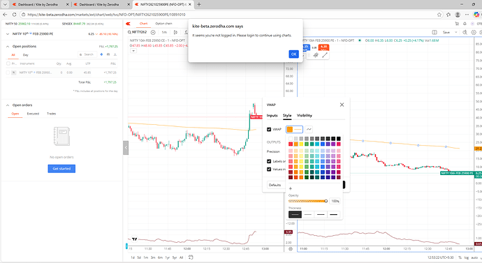
Task: Toggle the log scale option
Action: [467, 257]
